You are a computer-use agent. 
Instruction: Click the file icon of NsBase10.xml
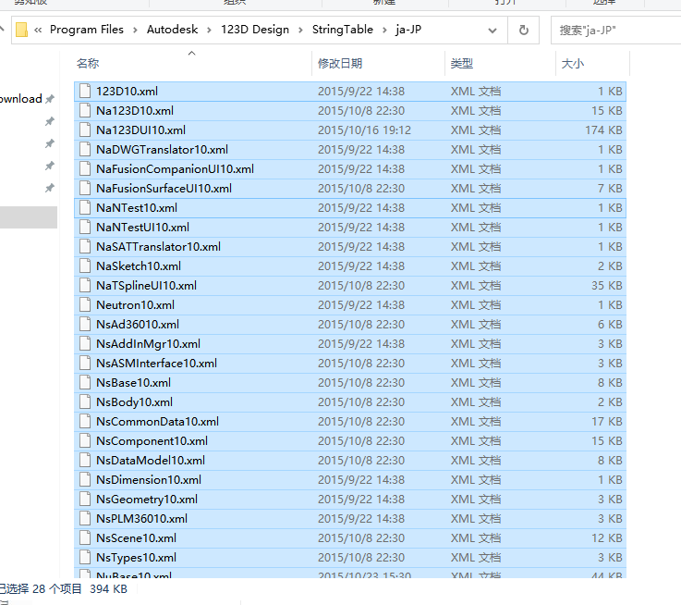85,383
